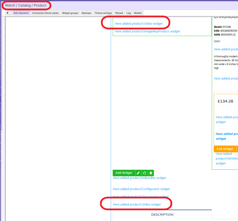Click the pencil edit icon in green toolbar
The width and height of the screenshot is (238, 221).
[x=138, y=173]
